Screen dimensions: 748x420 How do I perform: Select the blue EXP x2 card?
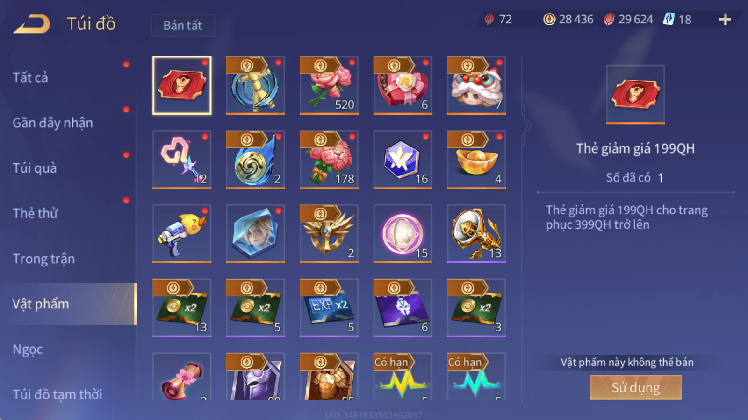point(329,308)
